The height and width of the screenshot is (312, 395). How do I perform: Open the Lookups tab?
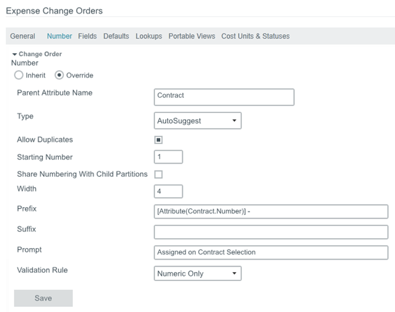tap(149, 37)
